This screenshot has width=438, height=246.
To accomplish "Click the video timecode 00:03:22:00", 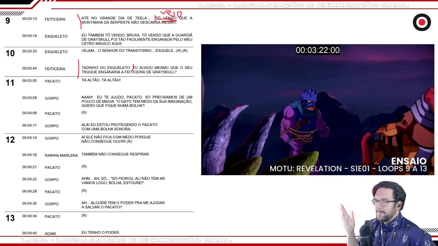I will click(318, 50).
